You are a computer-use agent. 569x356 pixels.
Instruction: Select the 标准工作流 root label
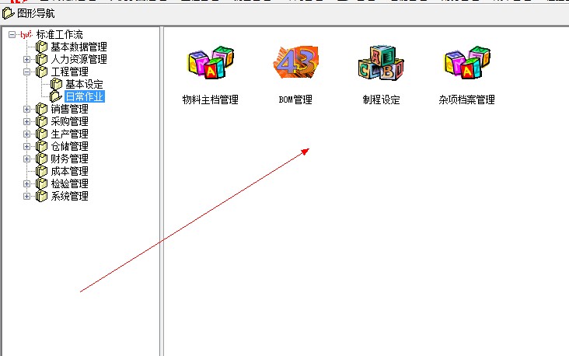(60, 34)
